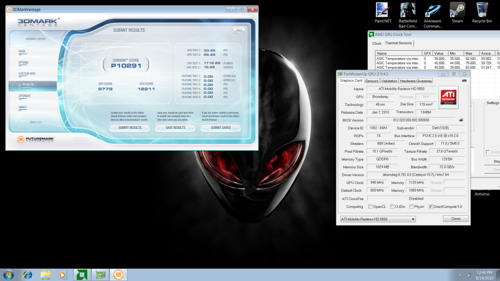Click the GPU-Z title bar app icon
Viewport: 500px width, 281px height.
click(x=340, y=74)
